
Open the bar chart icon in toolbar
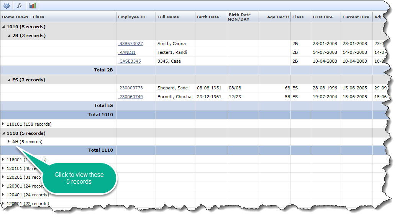33,5
